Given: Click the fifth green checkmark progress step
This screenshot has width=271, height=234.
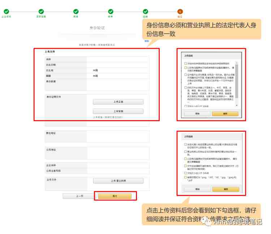Looking at the screenshot, I should coord(146,12).
